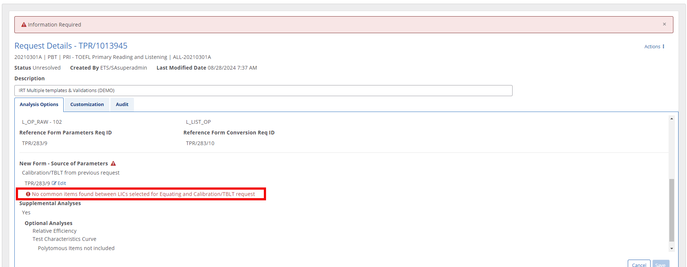Screen dimensions: 687x267
Task: Open the Actions menu
Action: click(654, 46)
